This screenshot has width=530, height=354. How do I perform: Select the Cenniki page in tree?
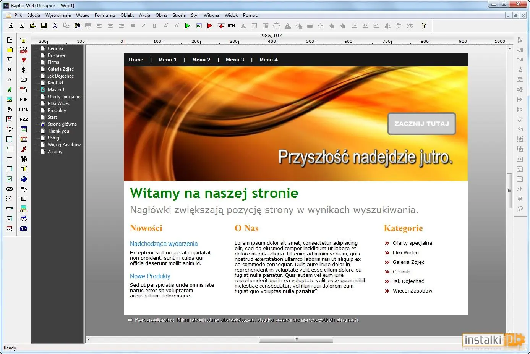point(55,48)
